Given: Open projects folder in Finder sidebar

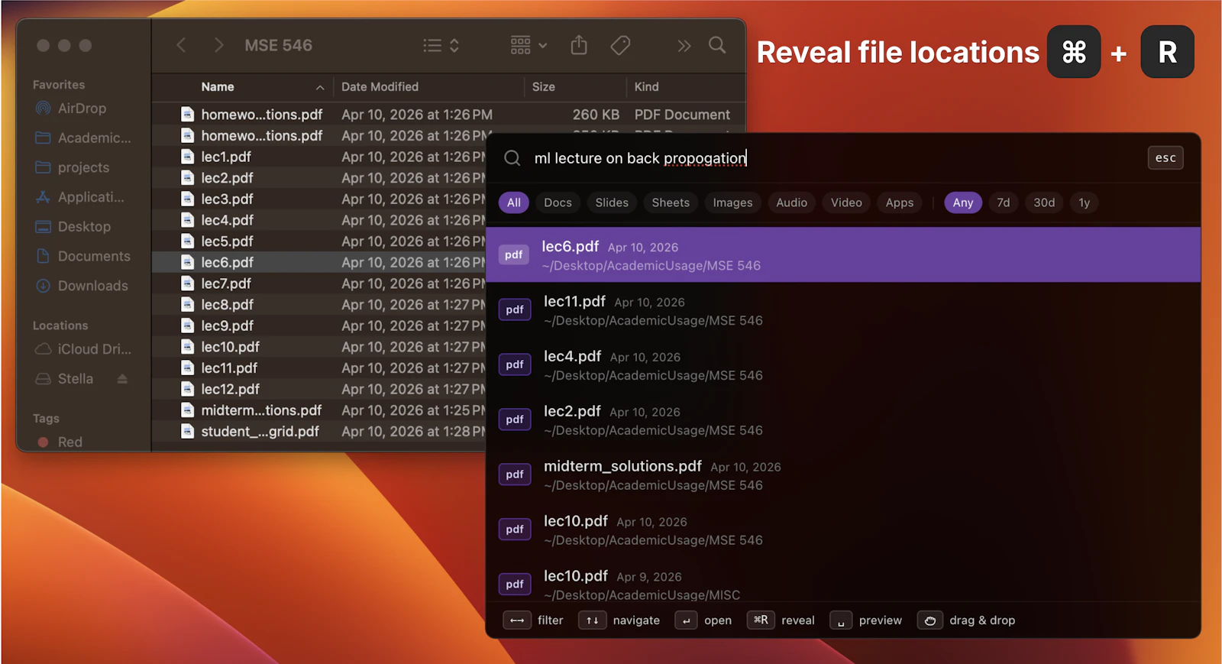Looking at the screenshot, I should click(x=73, y=167).
